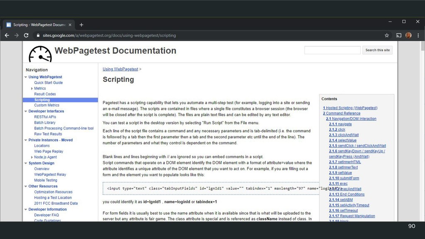Jump to 2.1.10 submitForm
This screenshot has height=239, width=425.
(x=344, y=178)
